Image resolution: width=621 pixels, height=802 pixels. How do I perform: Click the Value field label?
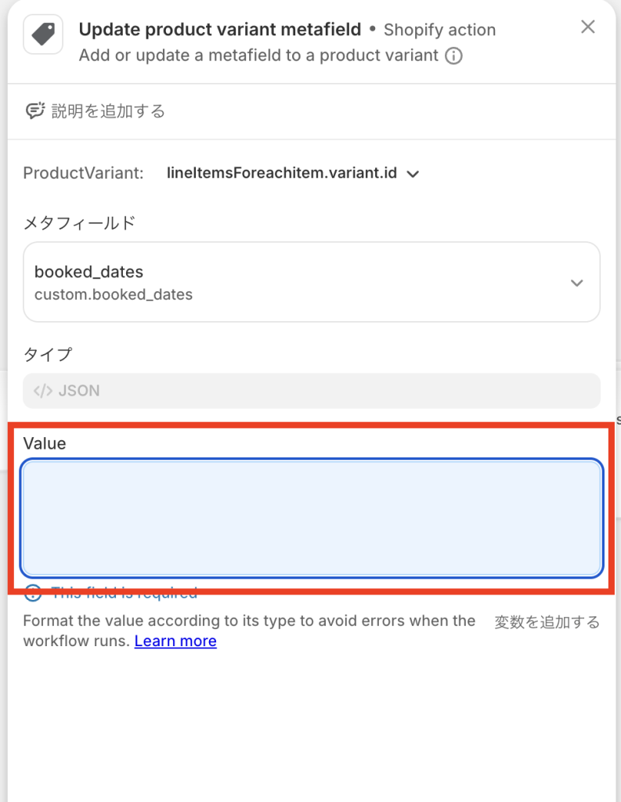tap(45, 443)
